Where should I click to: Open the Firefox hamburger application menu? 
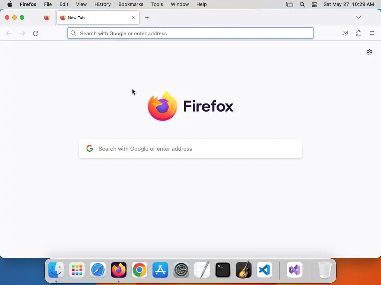coord(372,33)
